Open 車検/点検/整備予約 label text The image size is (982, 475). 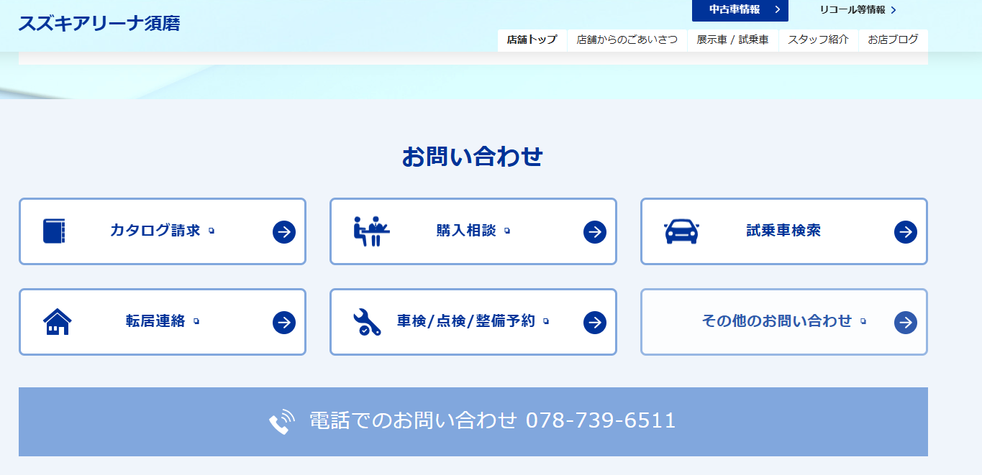(x=466, y=322)
